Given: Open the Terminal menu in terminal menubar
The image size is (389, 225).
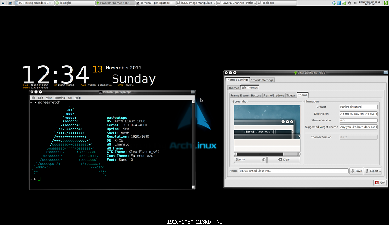Looking at the screenshot, I should click(x=60, y=98).
